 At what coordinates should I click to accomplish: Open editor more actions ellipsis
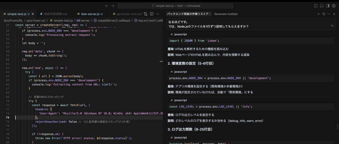158,14
